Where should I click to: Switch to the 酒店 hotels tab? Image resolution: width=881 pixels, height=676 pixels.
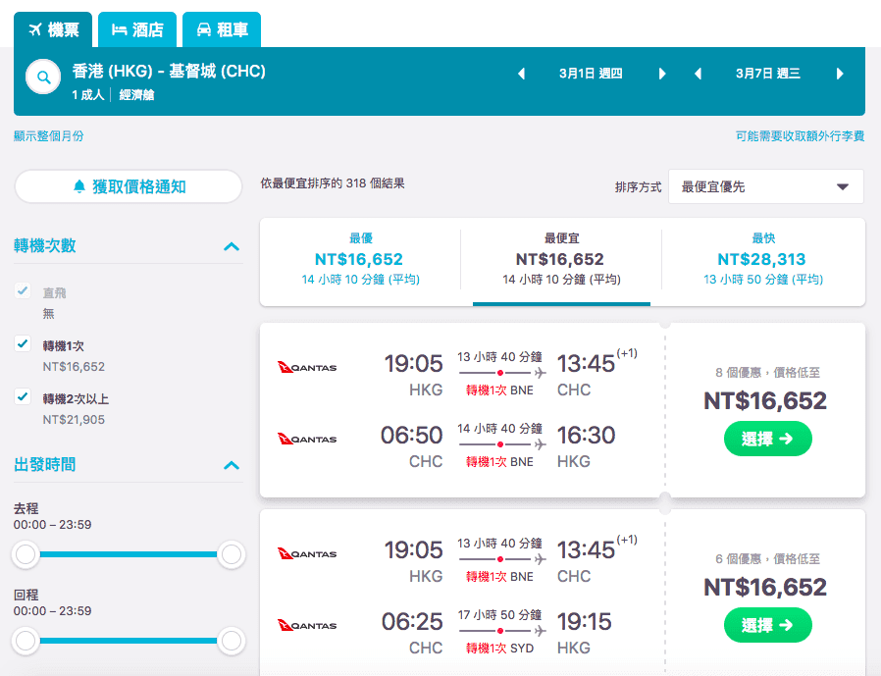click(137, 29)
